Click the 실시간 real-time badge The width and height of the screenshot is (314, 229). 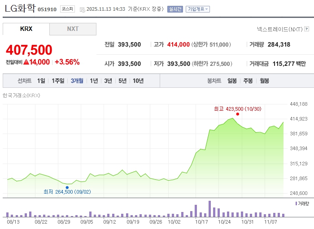175,9
